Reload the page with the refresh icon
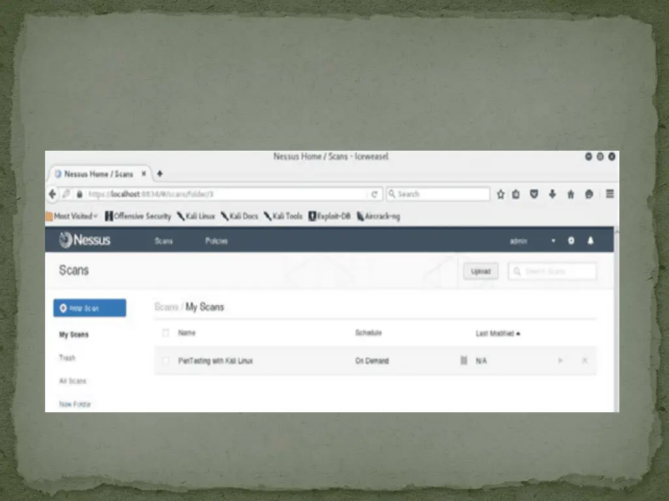Screen dimensions: 669x501 374,194
